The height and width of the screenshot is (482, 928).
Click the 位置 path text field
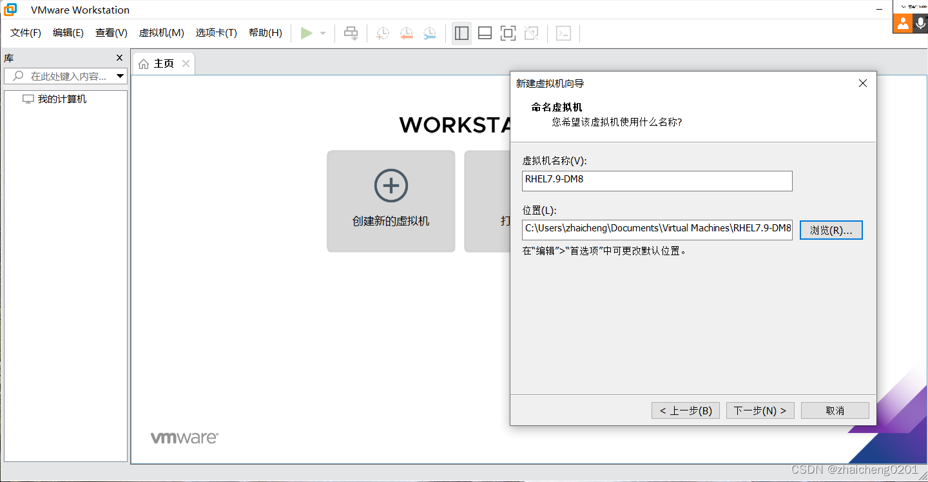coord(657,230)
